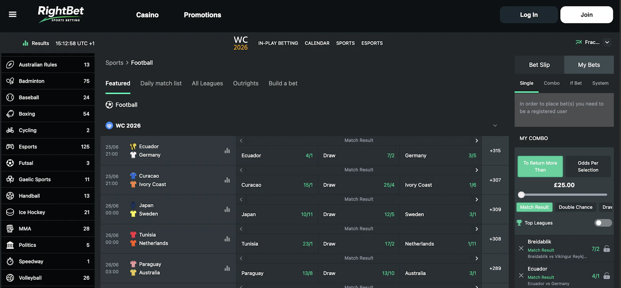Image resolution: width=621 pixels, height=288 pixels.
Task: Open stats for Japan vs Sweden
Action: tap(227, 210)
